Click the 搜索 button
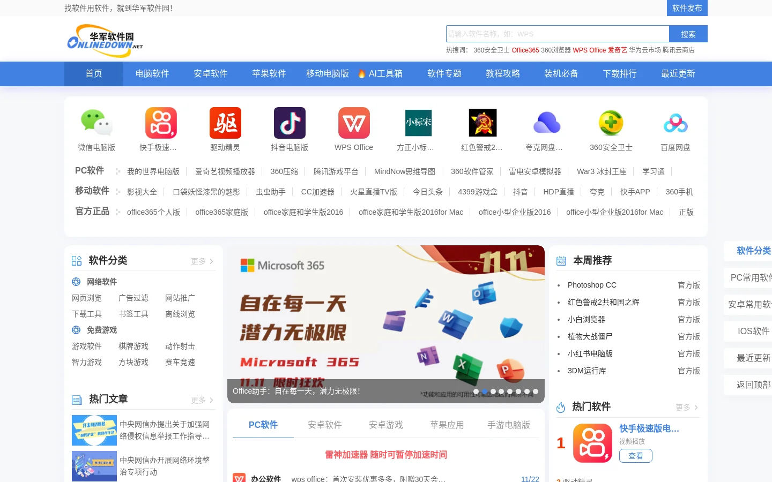 (688, 34)
